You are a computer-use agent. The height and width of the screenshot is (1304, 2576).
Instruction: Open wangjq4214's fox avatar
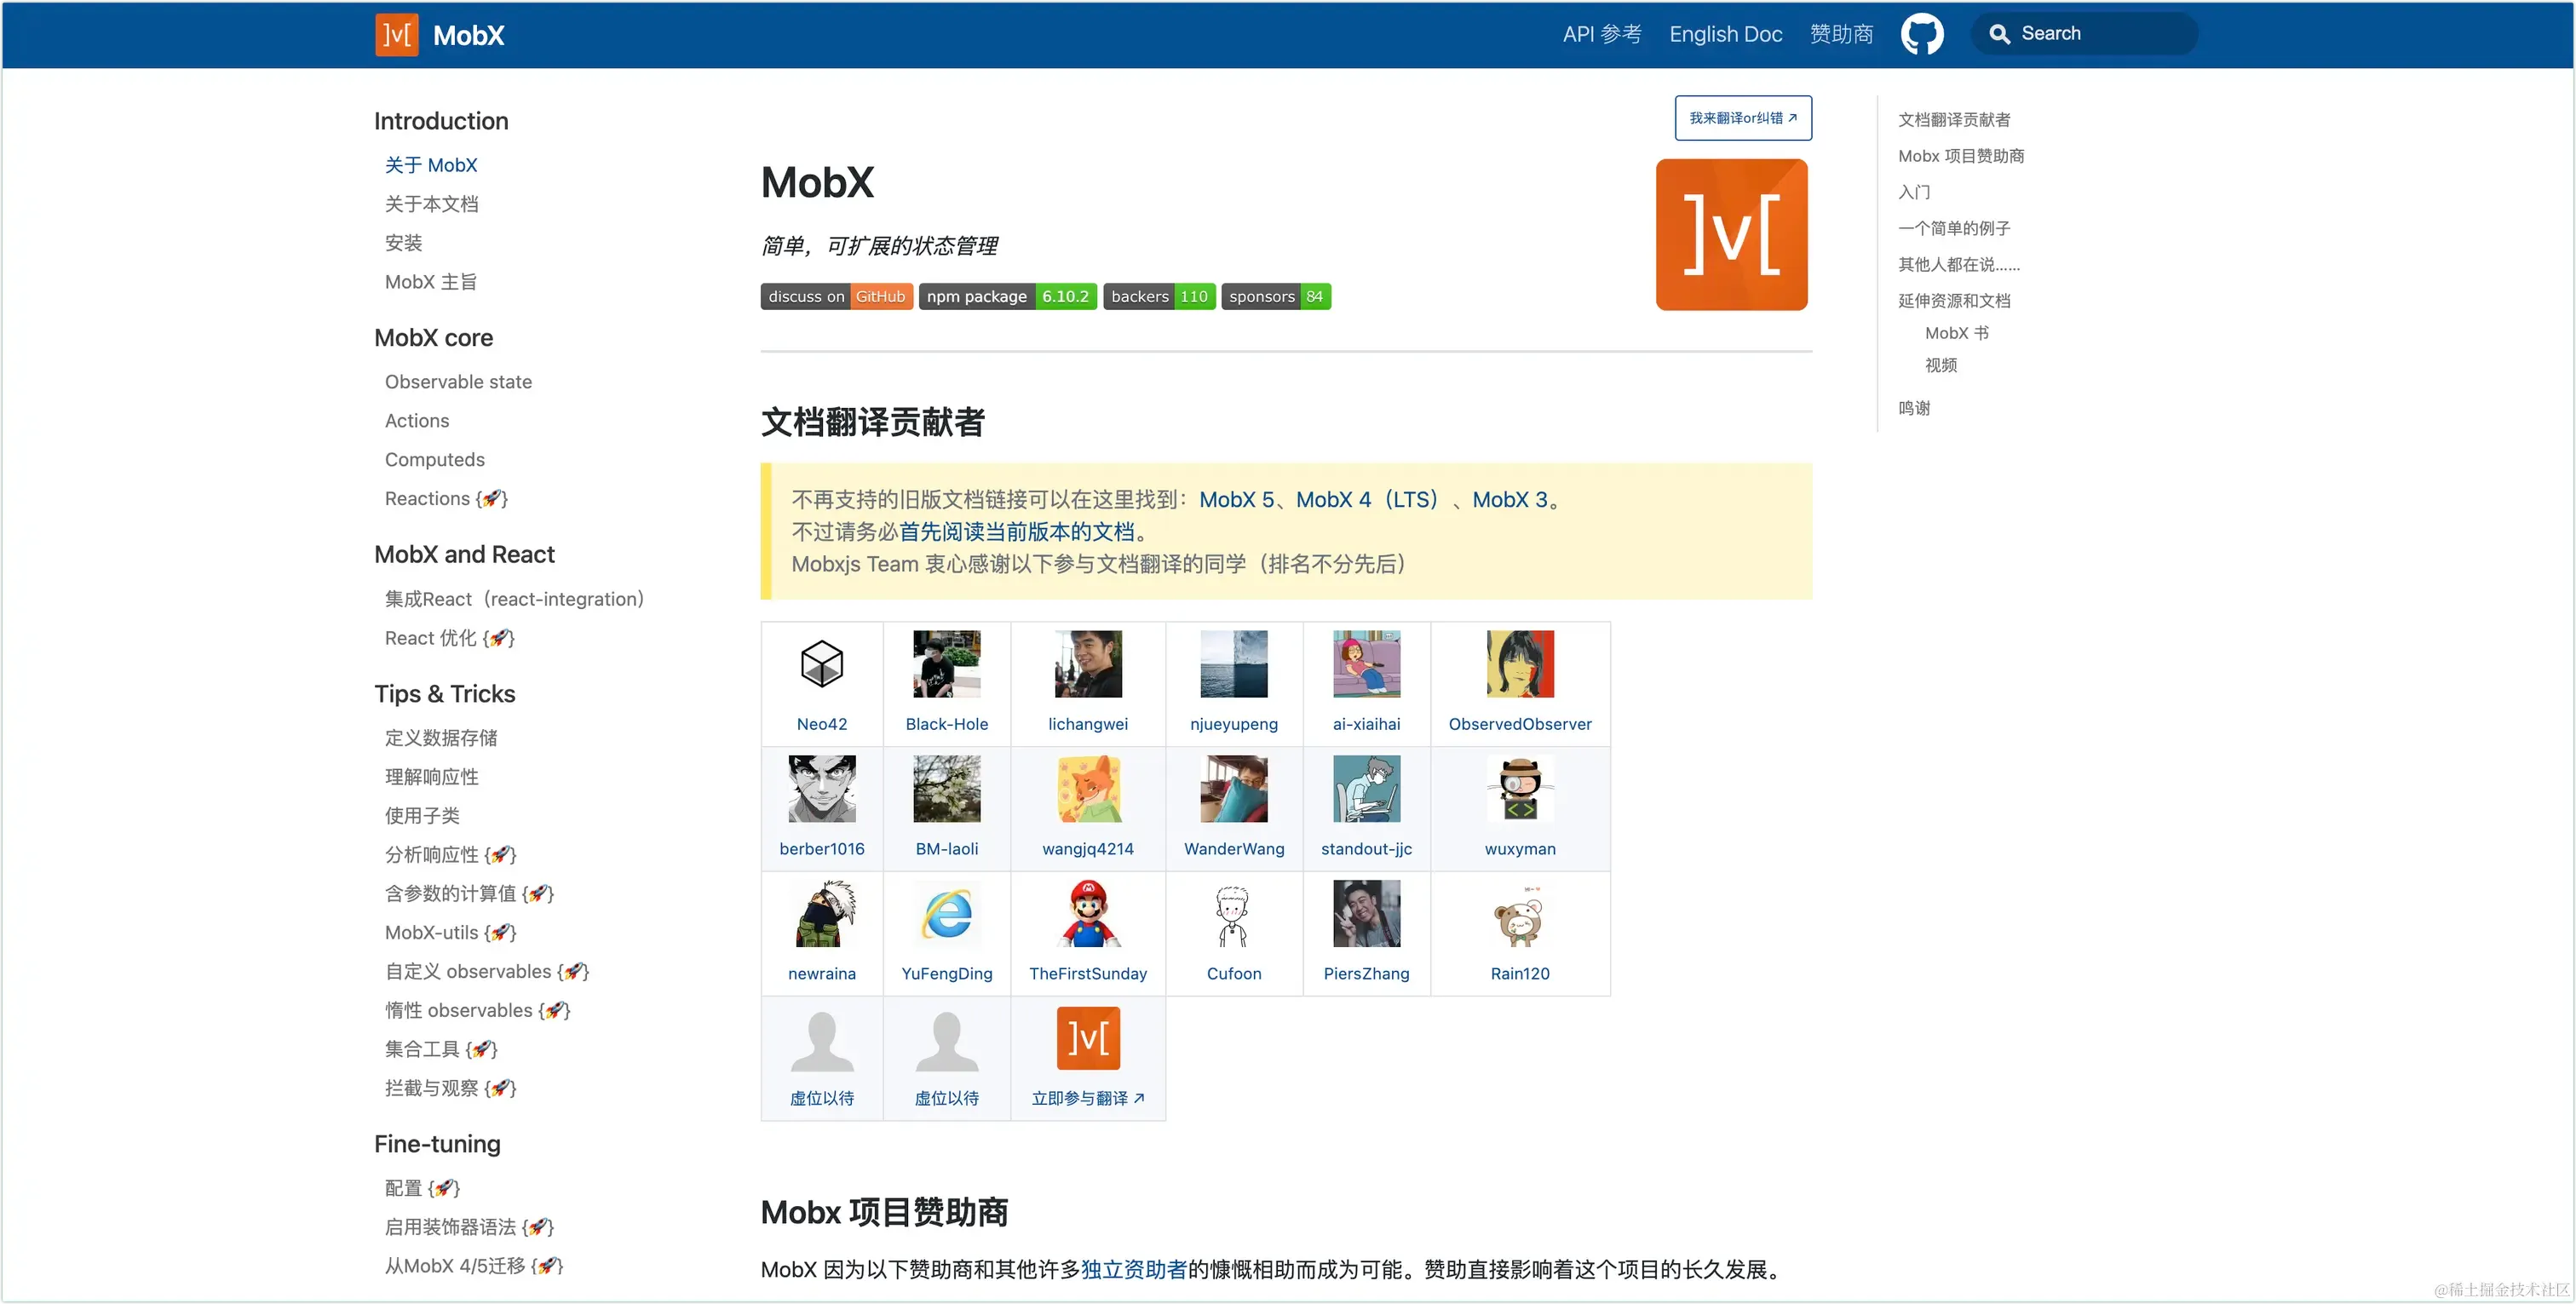click(x=1088, y=789)
